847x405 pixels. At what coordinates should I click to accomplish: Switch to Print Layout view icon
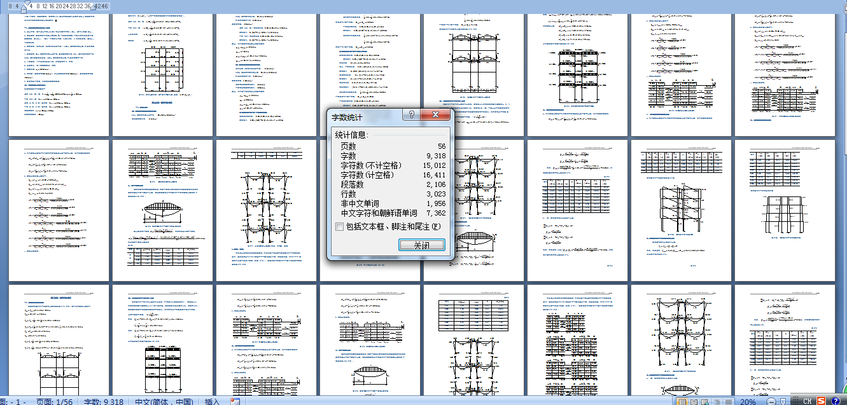click(x=682, y=402)
